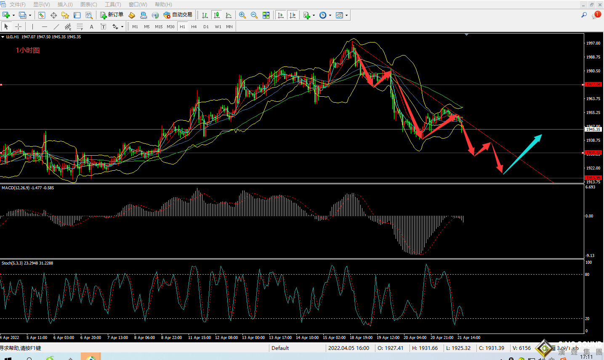Viewport: 604px width, 360px height.
Task: Zoom out of the chart
Action: pyautogui.click(x=254, y=15)
